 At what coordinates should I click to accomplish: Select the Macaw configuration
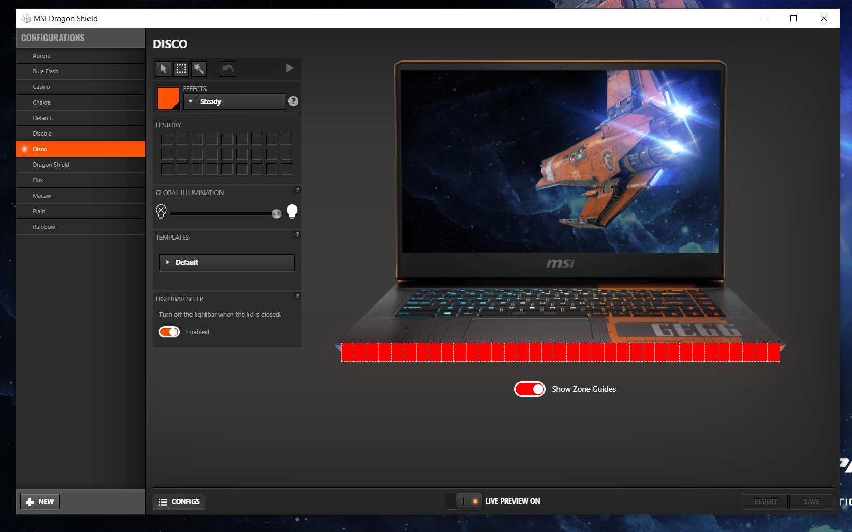81,196
